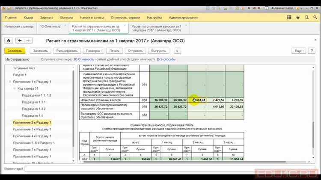The height and width of the screenshot is (180, 321).
Task: Go to the home page via house icon
Action: (x=9, y=41)
